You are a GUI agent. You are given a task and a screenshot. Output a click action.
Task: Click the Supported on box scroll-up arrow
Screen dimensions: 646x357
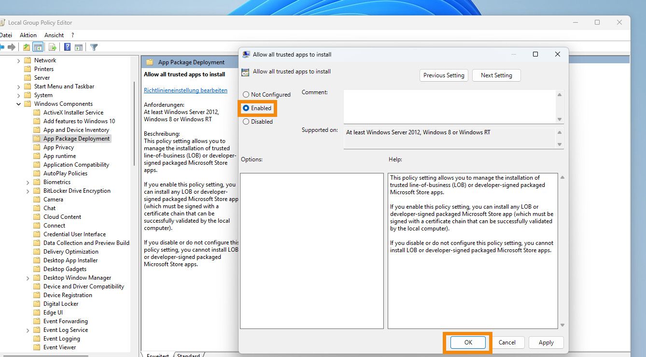[x=560, y=132]
